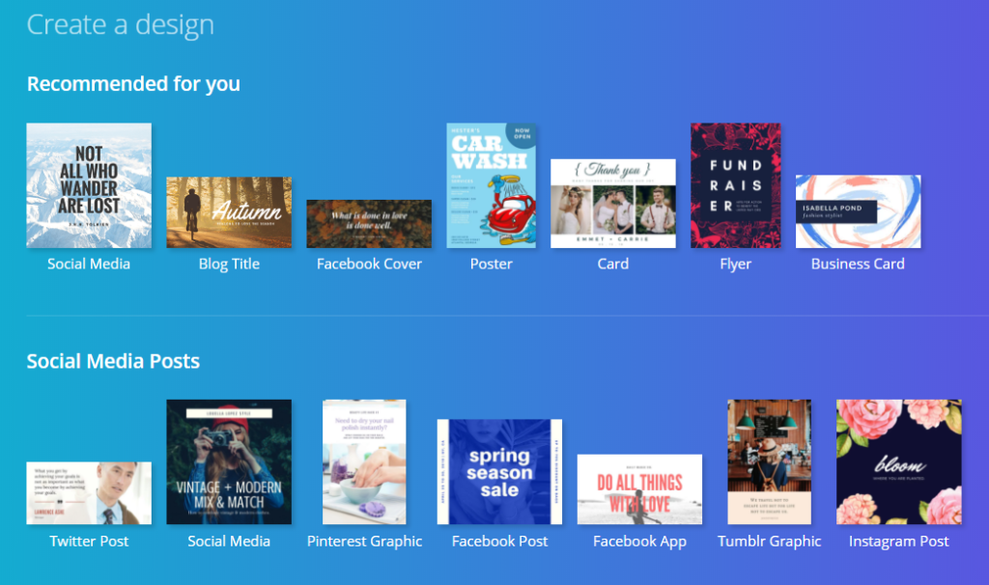Viewport: 989px width, 585px height.
Task: Pick the Fundraiser Flyer template
Action: tap(735, 184)
